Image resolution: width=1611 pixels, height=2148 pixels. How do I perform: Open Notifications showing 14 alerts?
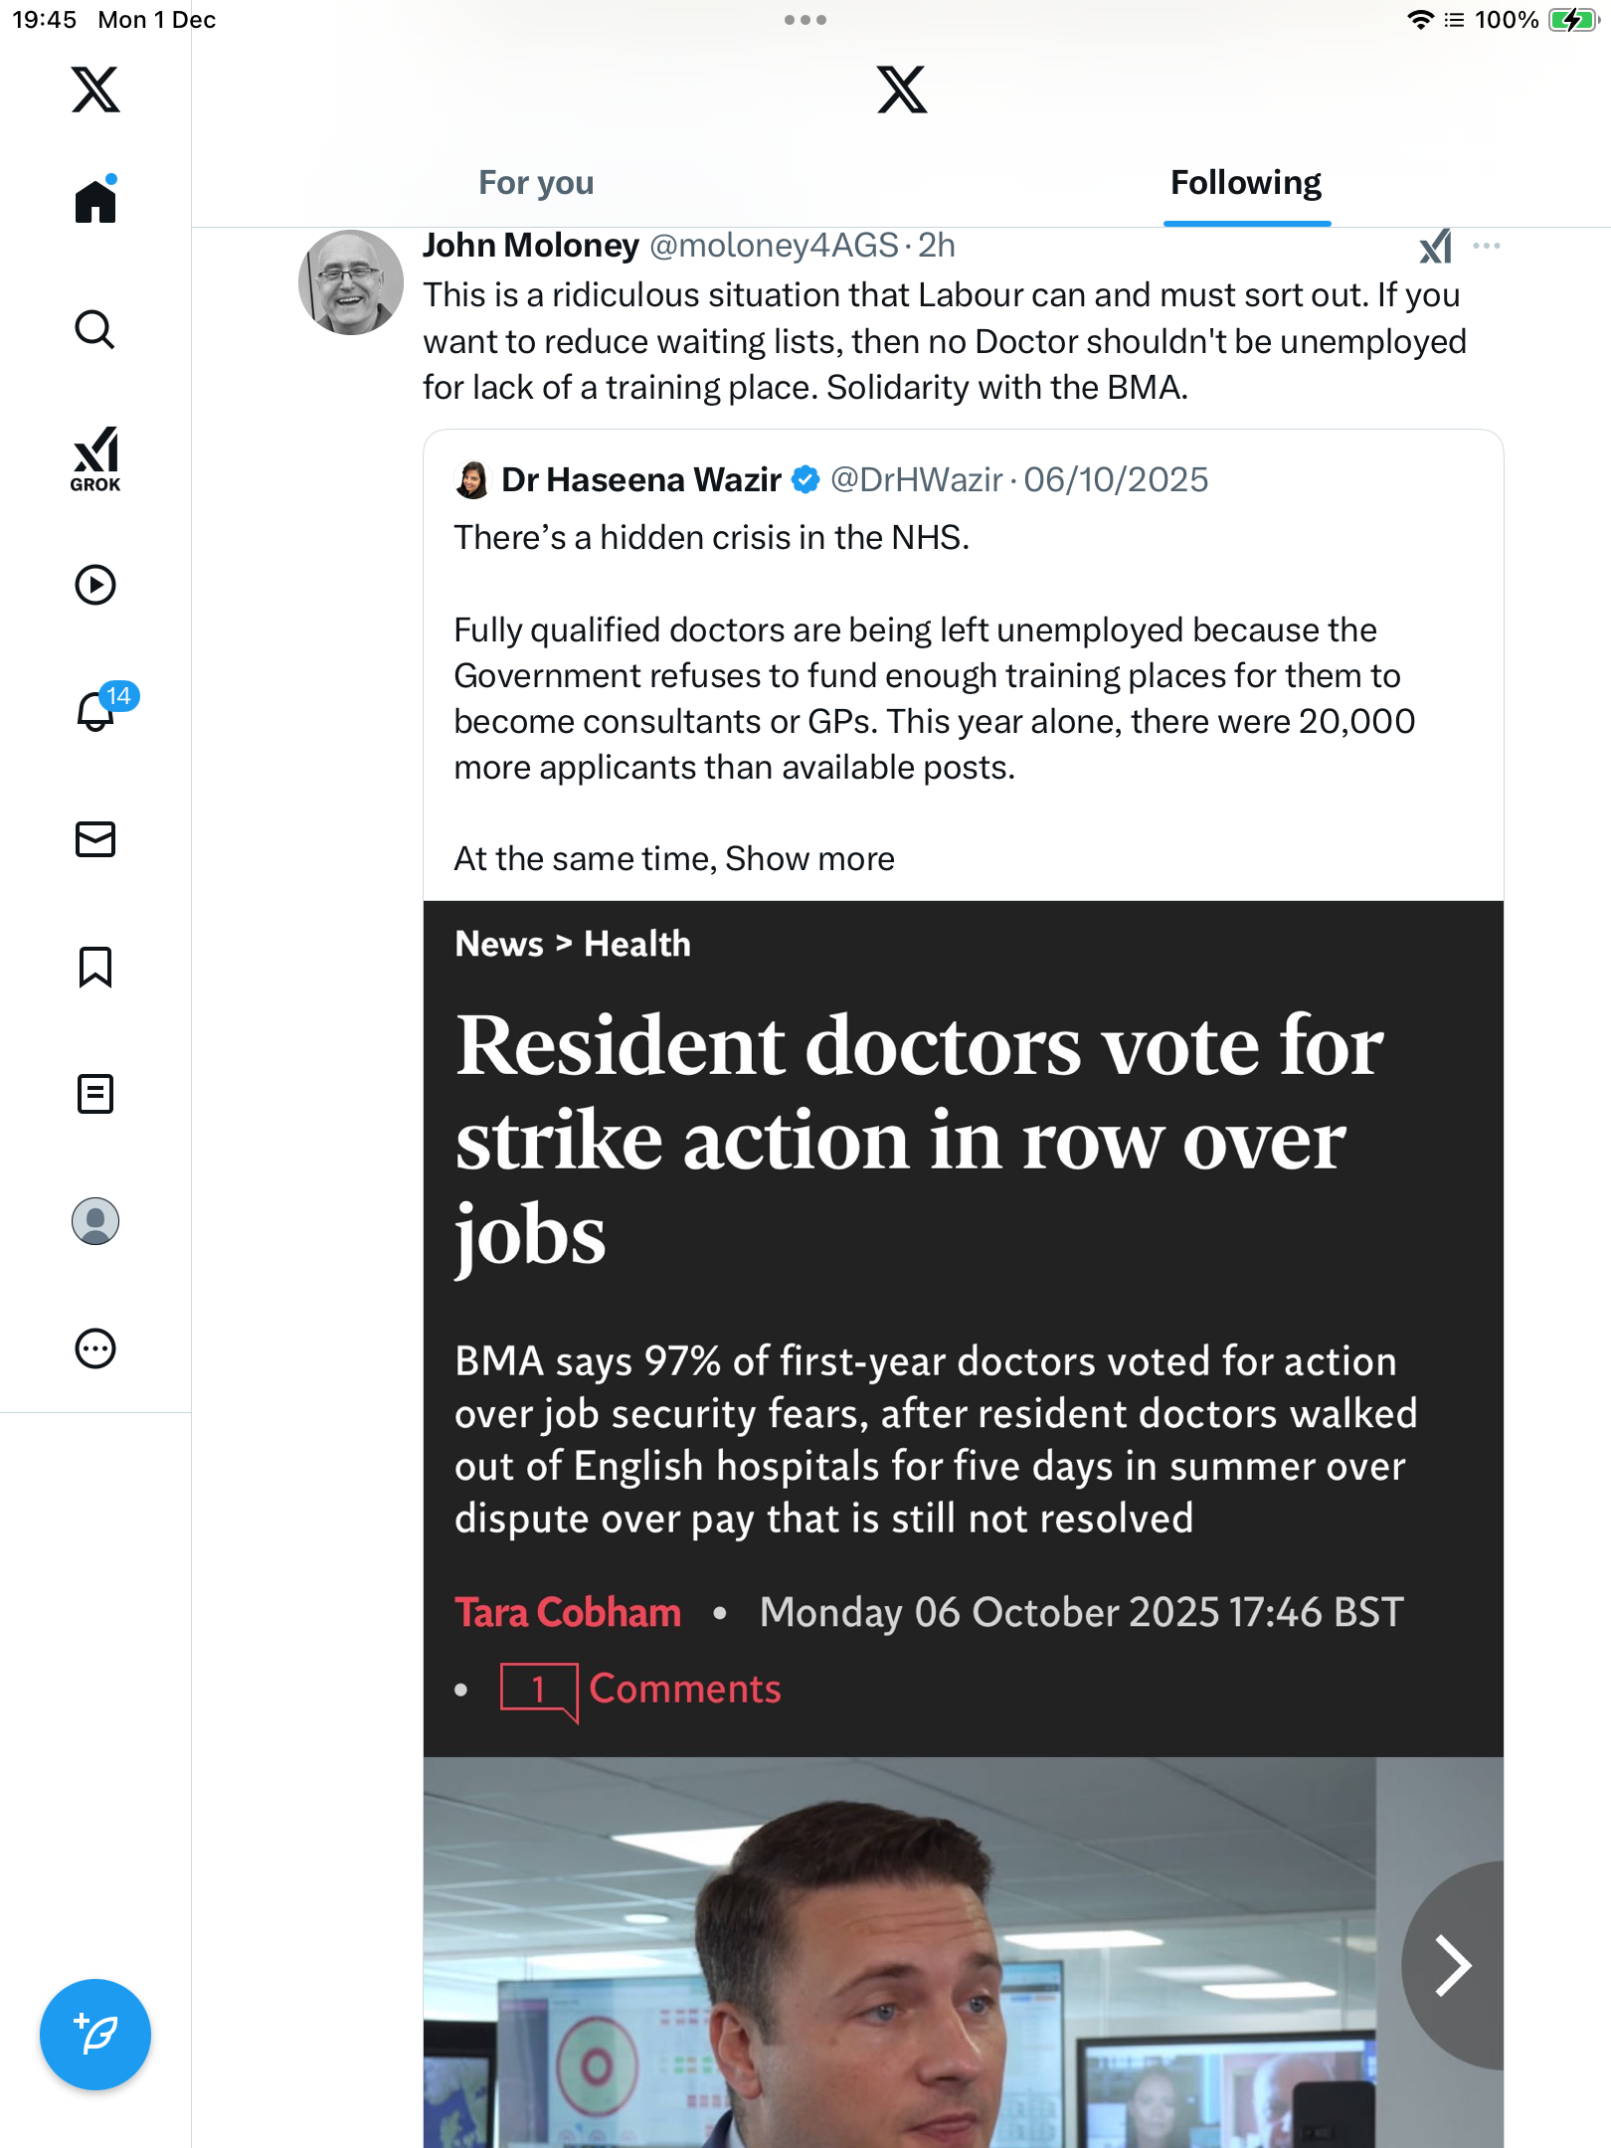(x=97, y=711)
